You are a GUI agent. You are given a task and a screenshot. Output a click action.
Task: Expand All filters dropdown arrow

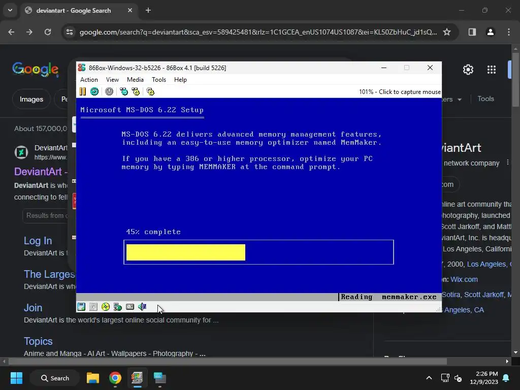point(459,100)
